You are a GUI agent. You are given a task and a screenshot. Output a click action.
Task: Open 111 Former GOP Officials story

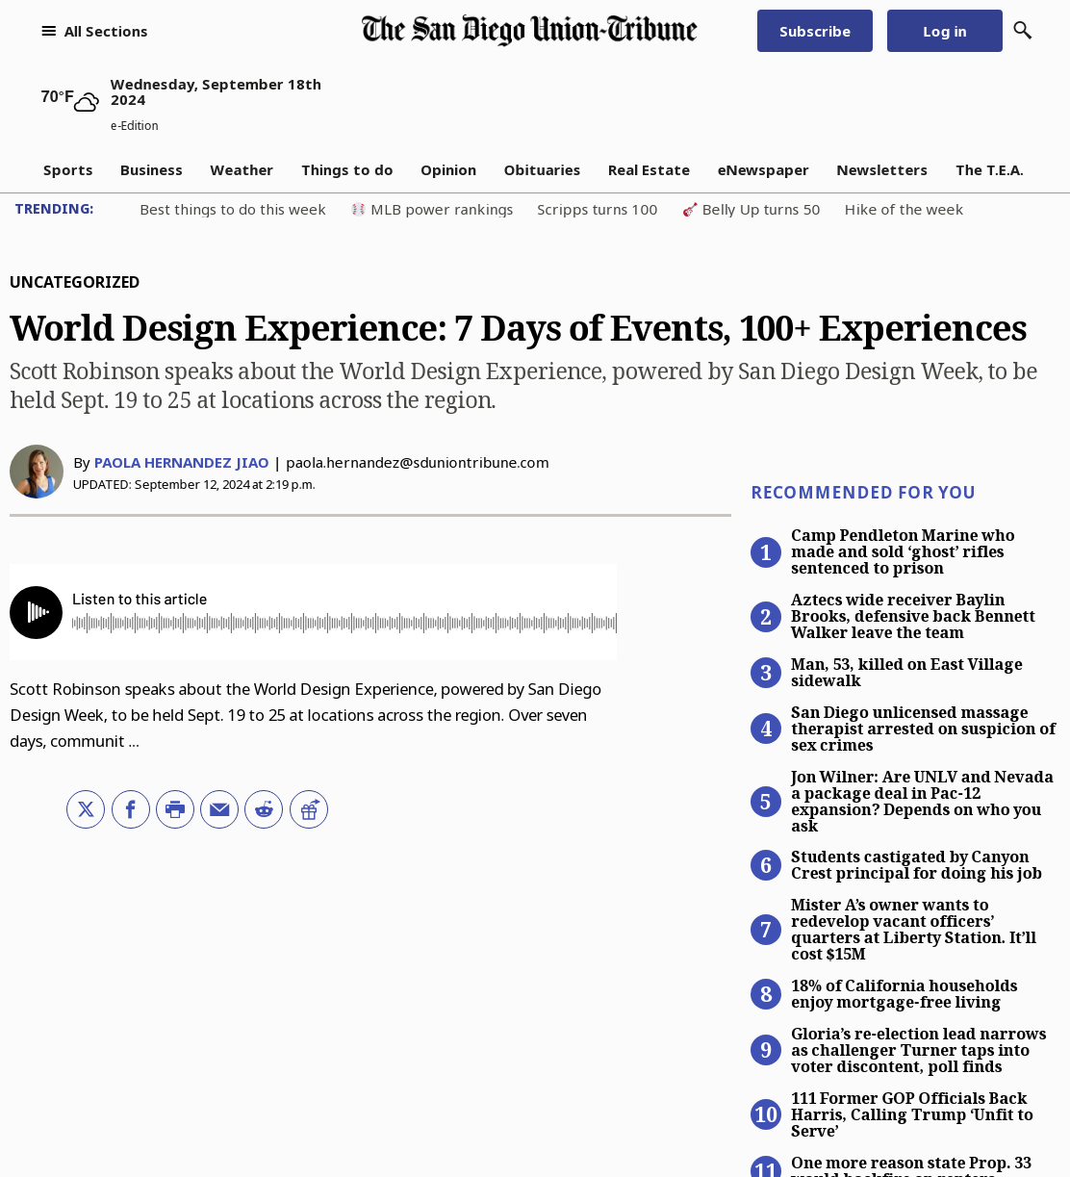pyautogui.click(x=911, y=1114)
